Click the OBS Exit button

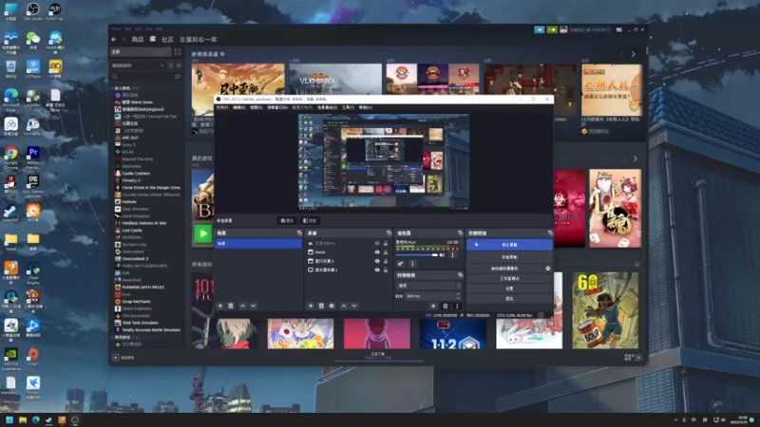(509, 299)
